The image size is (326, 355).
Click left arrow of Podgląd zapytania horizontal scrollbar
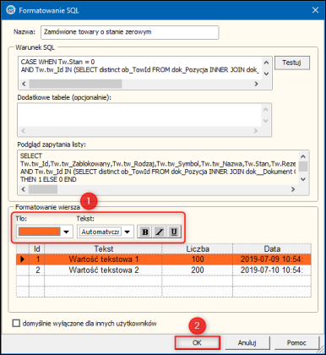24,189
